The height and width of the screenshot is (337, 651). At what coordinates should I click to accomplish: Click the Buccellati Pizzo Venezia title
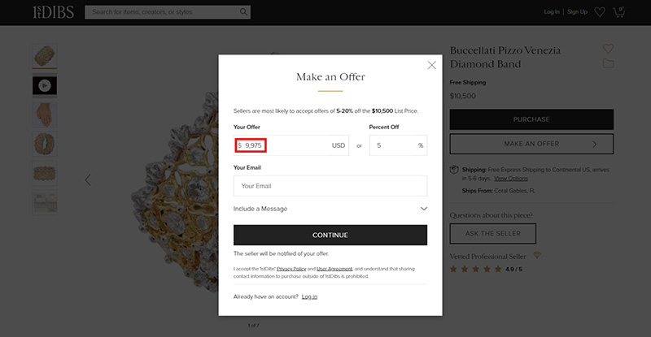(x=505, y=57)
